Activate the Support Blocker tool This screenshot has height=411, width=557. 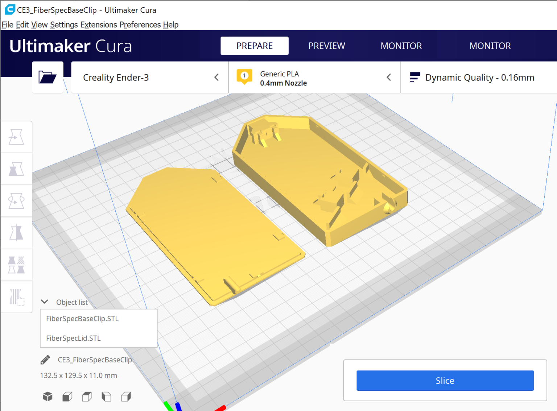point(16,296)
